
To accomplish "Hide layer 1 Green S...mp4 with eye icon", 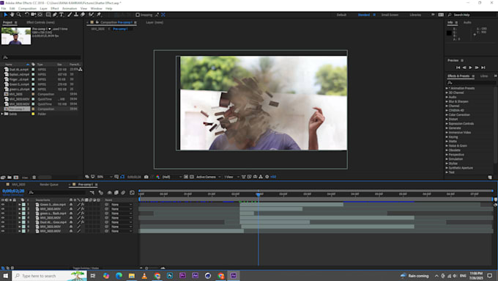I will (3, 205).
